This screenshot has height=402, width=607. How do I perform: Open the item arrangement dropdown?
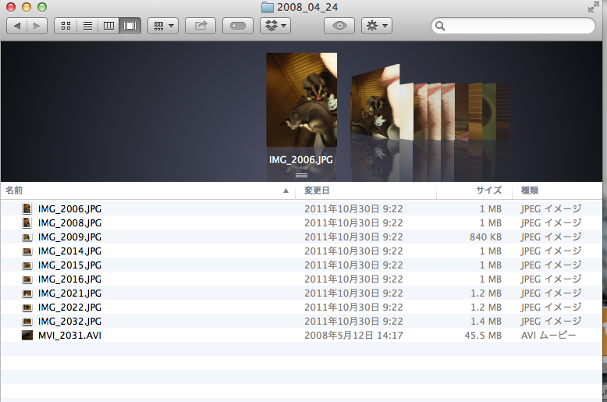pos(163,26)
